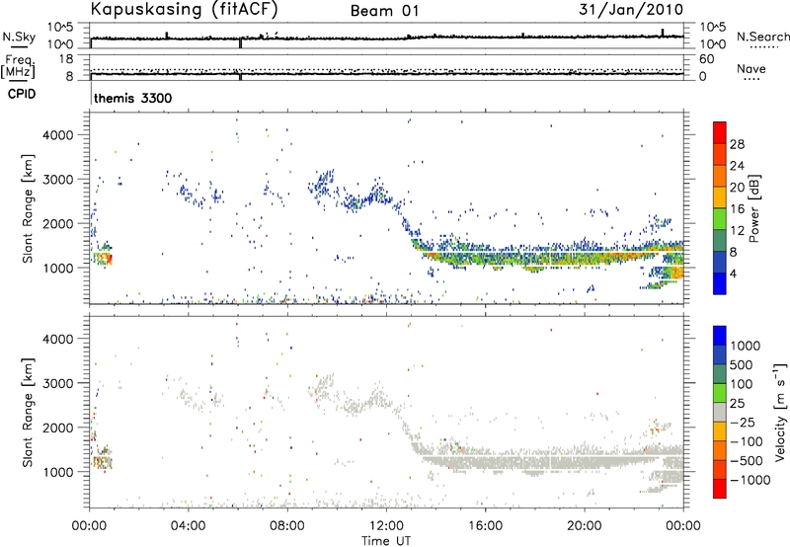Click the 'Slant Range [km]' label of the velocity panel
The image size is (790, 547).
[x=28, y=412]
